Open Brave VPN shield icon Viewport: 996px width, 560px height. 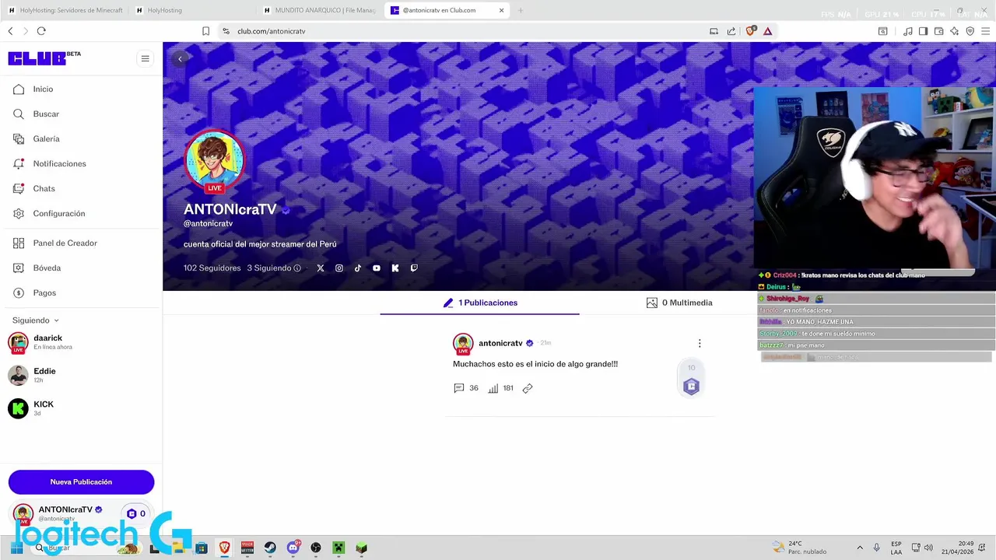(x=970, y=31)
